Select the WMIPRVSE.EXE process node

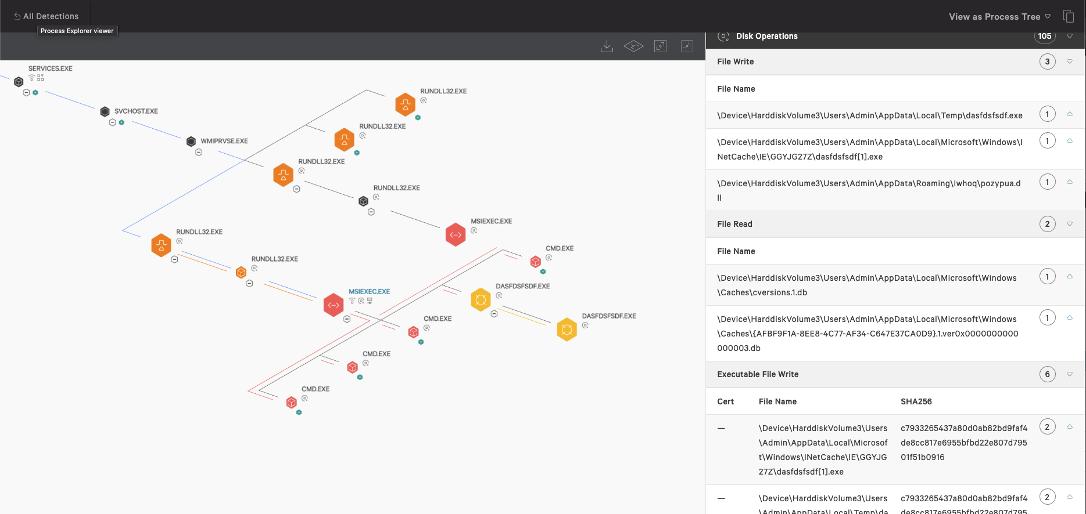[x=191, y=142]
